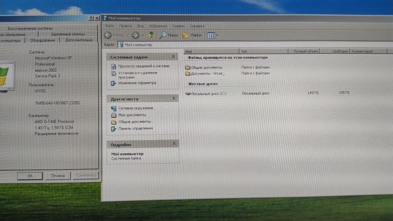
Task: Switch to Удаленные сеансы tab
Action: coord(68,34)
